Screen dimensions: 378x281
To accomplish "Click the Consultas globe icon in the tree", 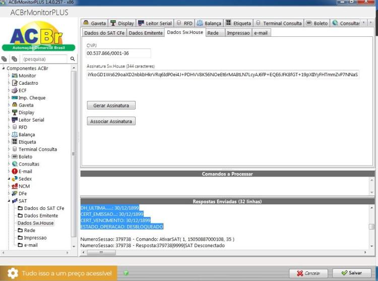I will click(x=15, y=164).
